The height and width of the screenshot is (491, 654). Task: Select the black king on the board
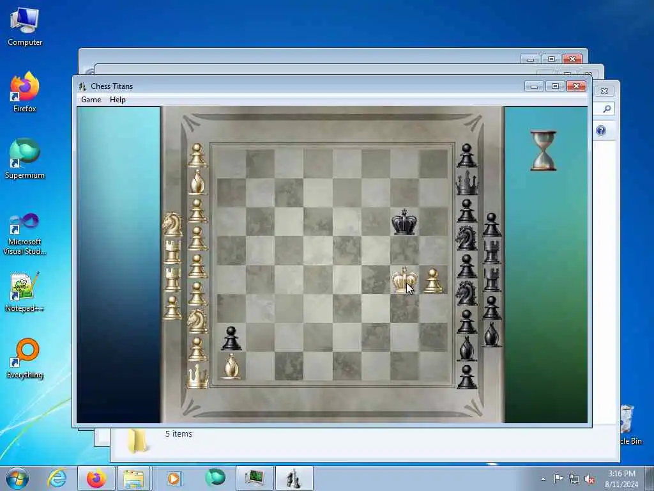[x=404, y=222]
